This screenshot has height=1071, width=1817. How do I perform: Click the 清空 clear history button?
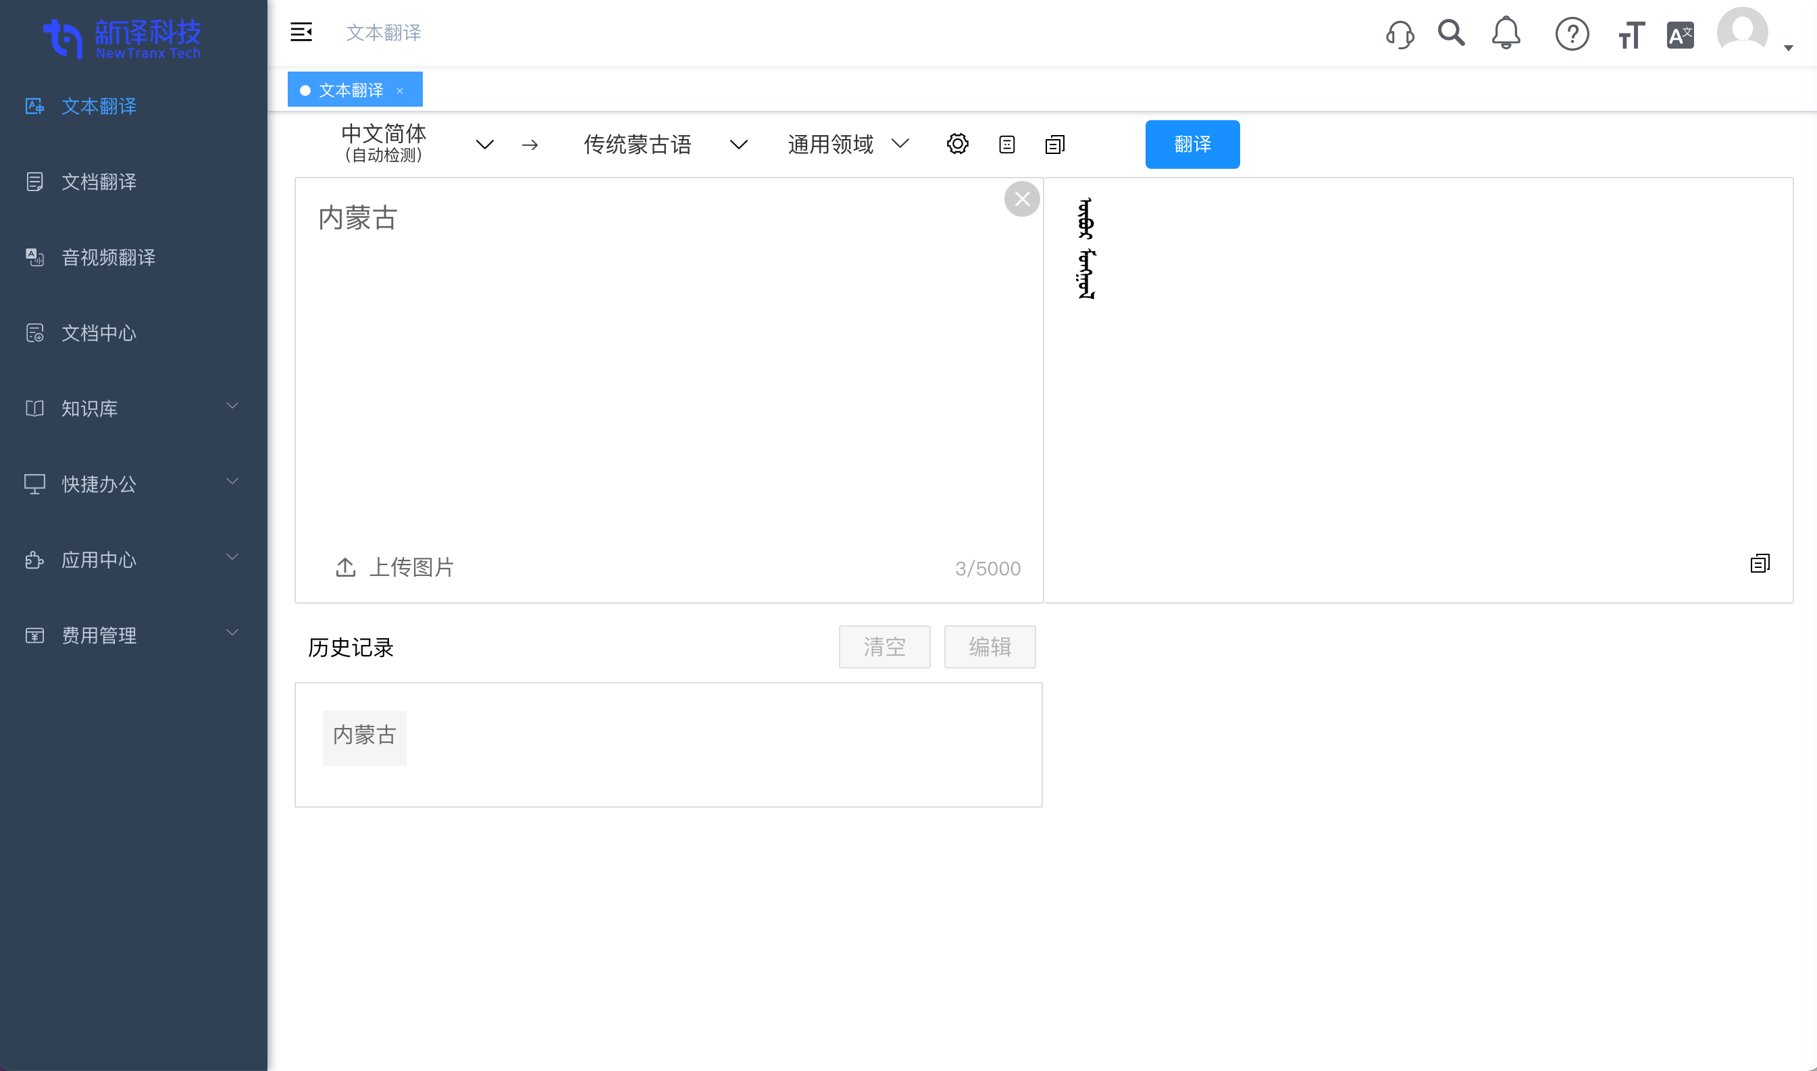click(x=884, y=647)
